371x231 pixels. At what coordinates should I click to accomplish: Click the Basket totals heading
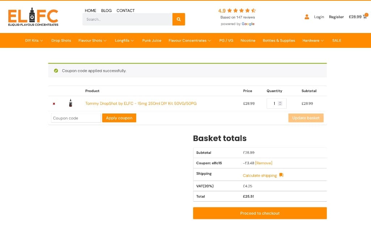click(x=220, y=138)
